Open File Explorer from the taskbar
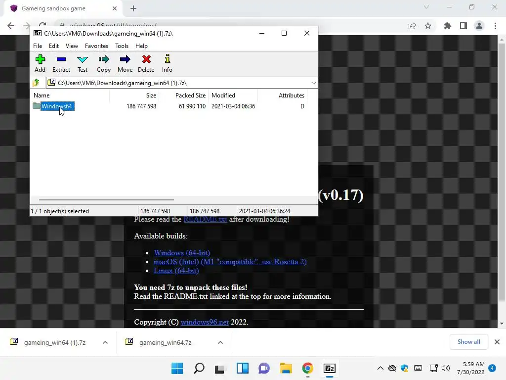The height and width of the screenshot is (380, 506). pos(286,368)
